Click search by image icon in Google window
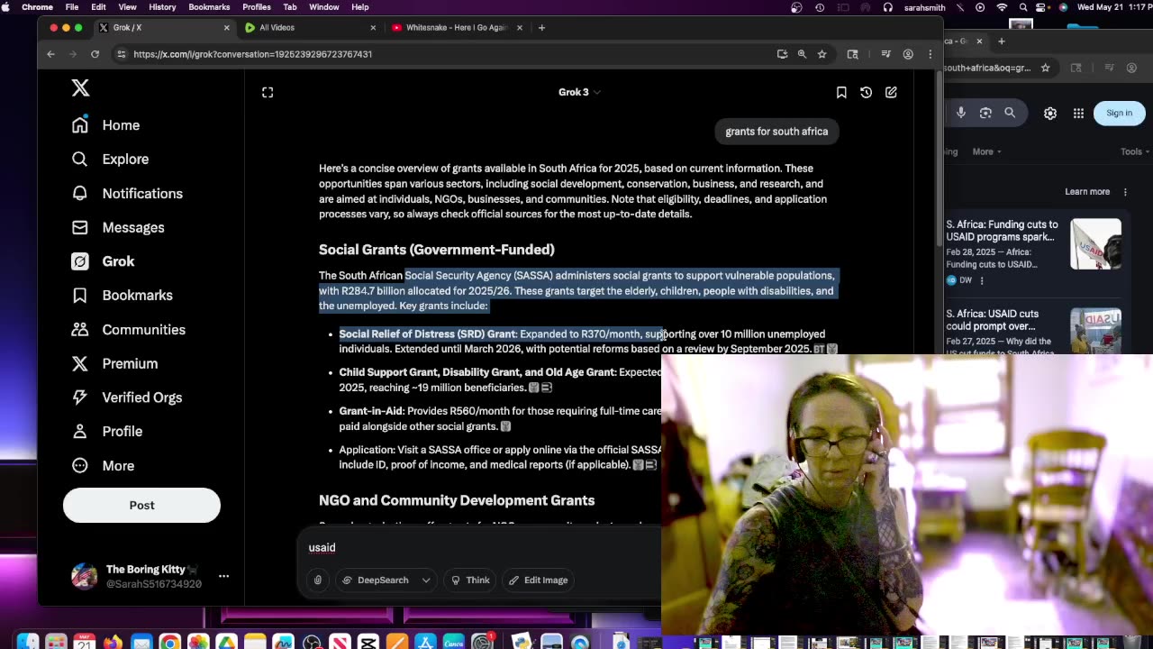The width and height of the screenshot is (1153, 649). [985, 113]
